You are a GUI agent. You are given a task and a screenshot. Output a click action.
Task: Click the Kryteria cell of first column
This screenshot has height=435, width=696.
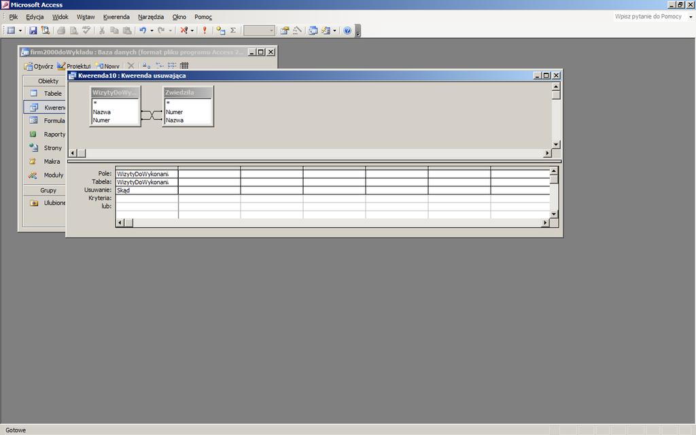[147, 198]
